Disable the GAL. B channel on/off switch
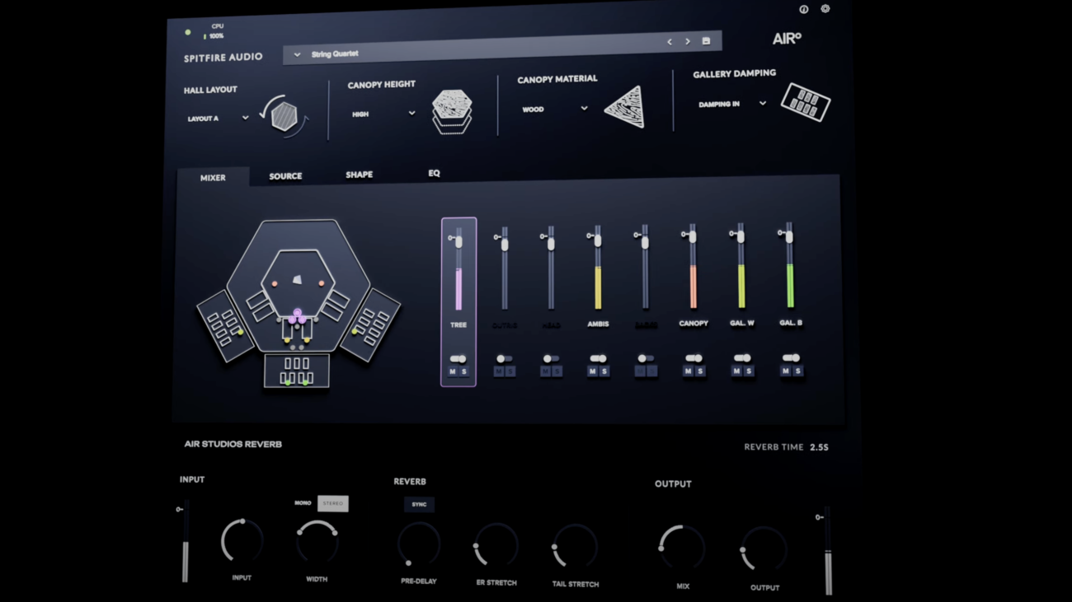Image resolution: width=1072 pixels, height=602 pixels. pyautogui.click(x=791, y=357)
